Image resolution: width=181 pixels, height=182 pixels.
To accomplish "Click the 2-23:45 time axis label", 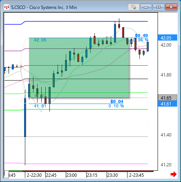I will coord(136,175).
